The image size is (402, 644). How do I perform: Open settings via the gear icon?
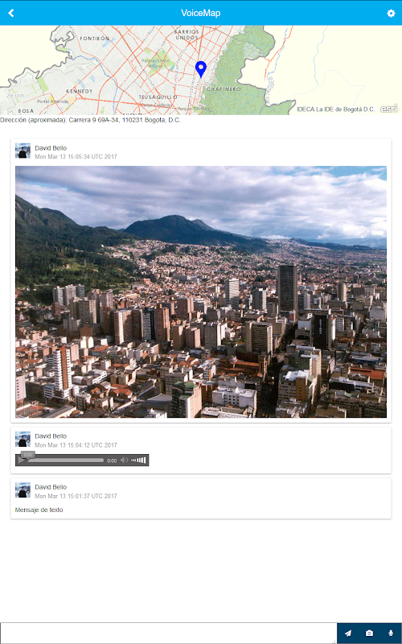click(391, 13)
